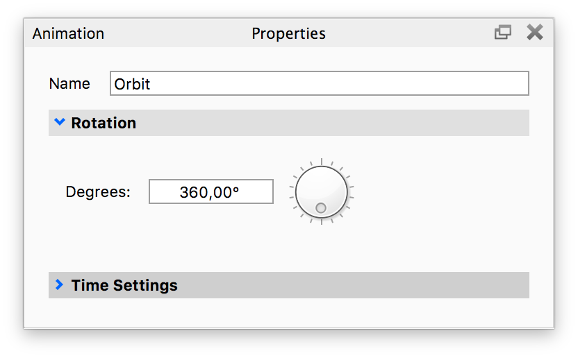This screenshot has width=578, height=358.
Task: Collapse the Rotation section chevron
Action: 59,123
